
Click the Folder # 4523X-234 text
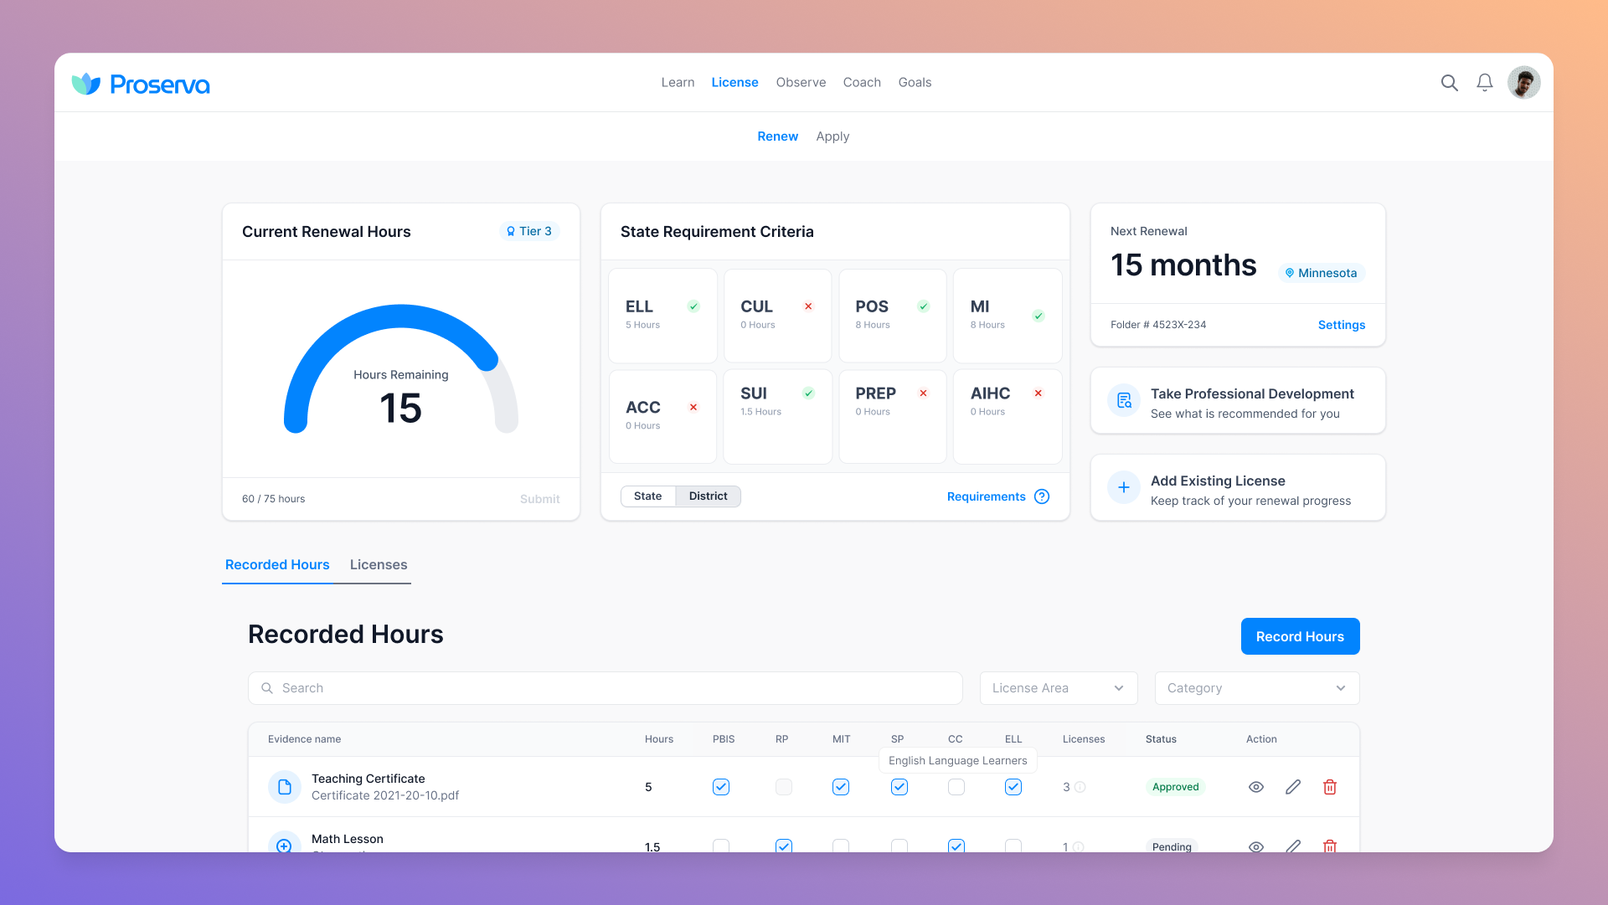click(x=1158, y=325)
